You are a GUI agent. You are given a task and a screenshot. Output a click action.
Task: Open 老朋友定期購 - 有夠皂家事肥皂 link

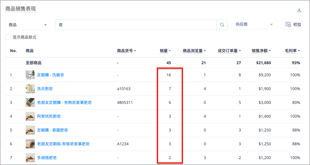tap(64, 102)
